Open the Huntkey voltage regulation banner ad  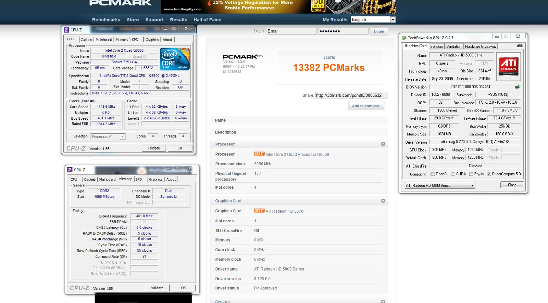pyautogui.click(x=278, y=6)
